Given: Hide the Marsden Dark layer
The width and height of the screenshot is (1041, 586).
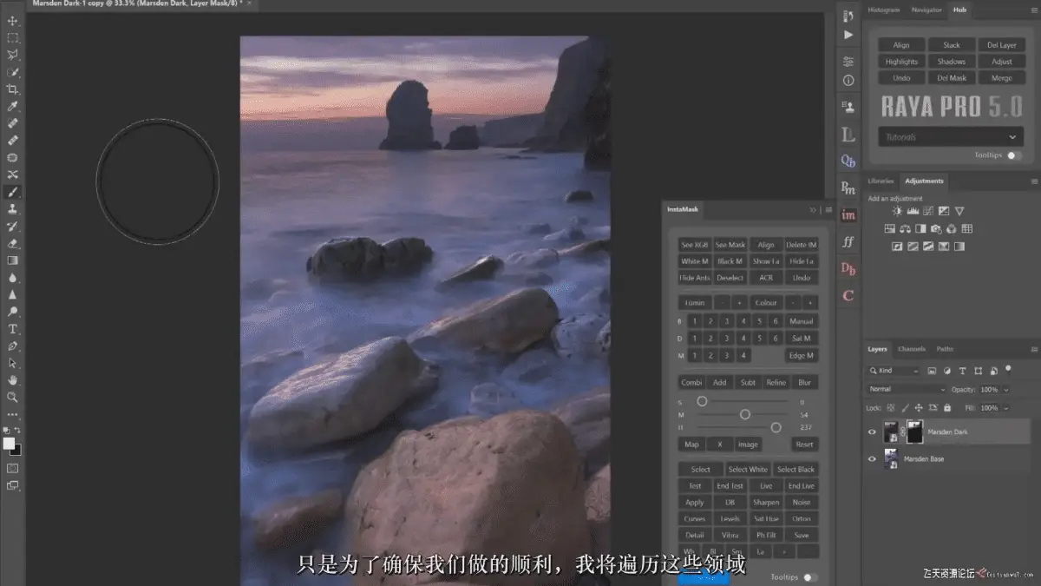Looking at the screenshot, I should click(x=872, y=431).
